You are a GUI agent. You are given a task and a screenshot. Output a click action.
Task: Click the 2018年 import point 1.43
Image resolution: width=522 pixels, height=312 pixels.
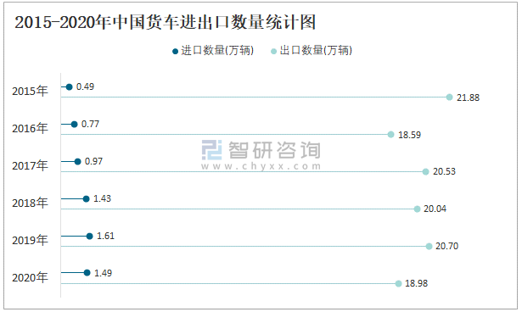point(87,199)
